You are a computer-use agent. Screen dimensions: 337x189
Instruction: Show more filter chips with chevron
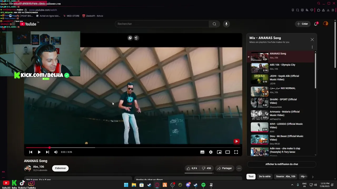click(x=313, y=177)
